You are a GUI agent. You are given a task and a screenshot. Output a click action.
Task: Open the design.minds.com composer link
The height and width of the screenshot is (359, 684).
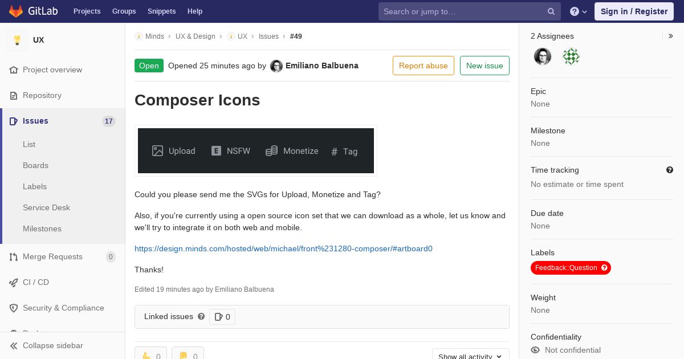click(283, 248)
